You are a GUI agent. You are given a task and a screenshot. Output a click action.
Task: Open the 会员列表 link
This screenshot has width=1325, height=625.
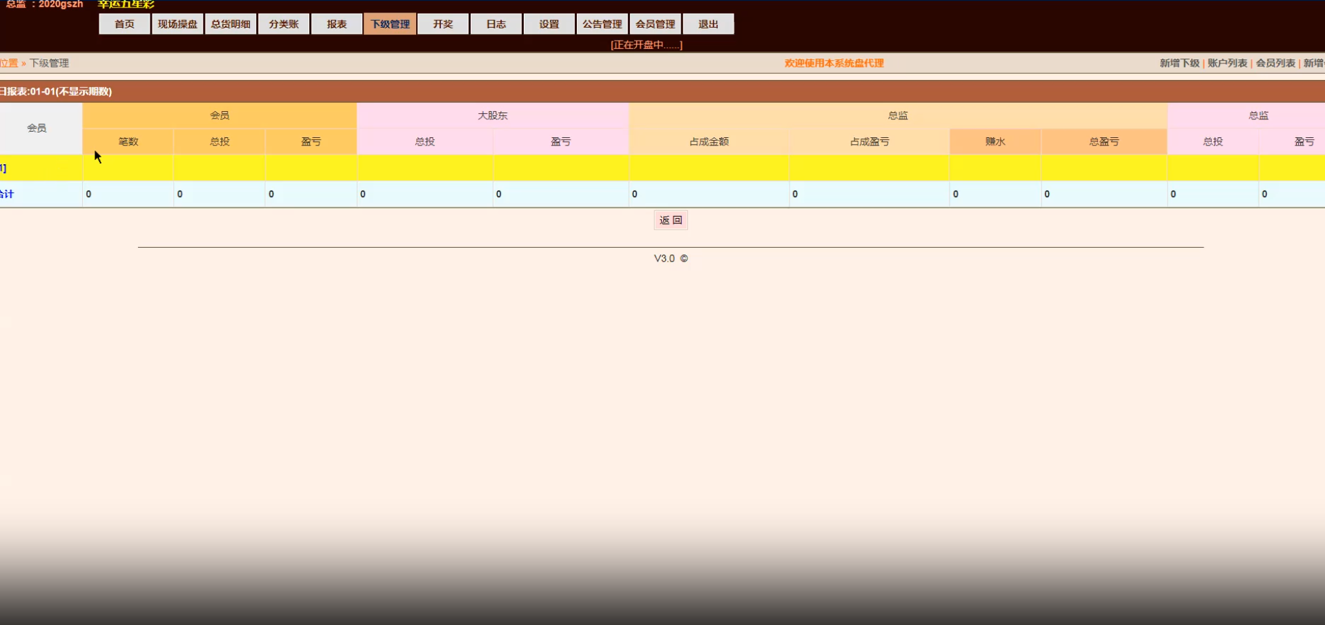pyautogui.click(x=1275, y=63)
